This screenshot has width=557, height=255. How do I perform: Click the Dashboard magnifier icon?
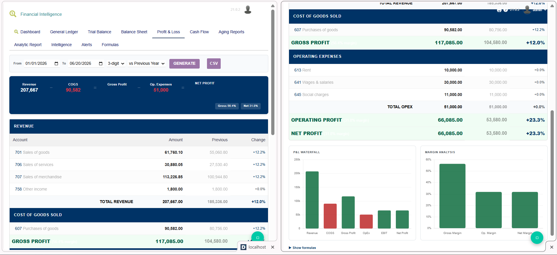16,32
